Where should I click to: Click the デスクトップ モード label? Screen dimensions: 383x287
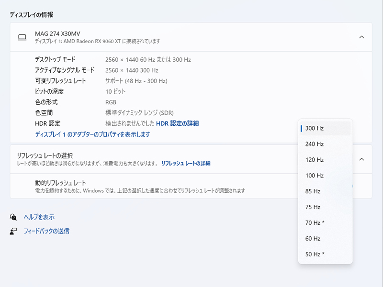point(55,59)
